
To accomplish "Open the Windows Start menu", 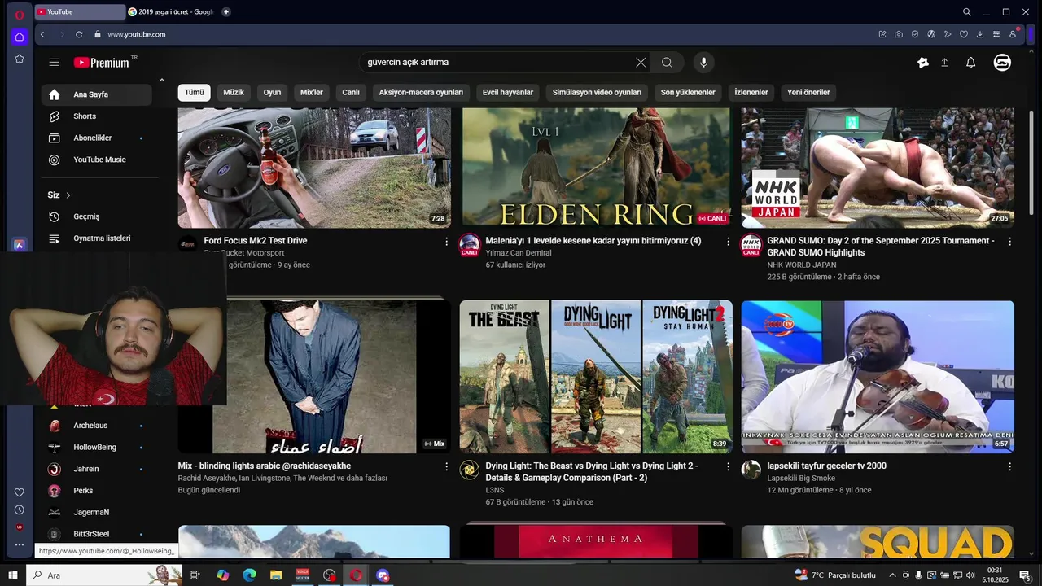I will click(13, 575).
